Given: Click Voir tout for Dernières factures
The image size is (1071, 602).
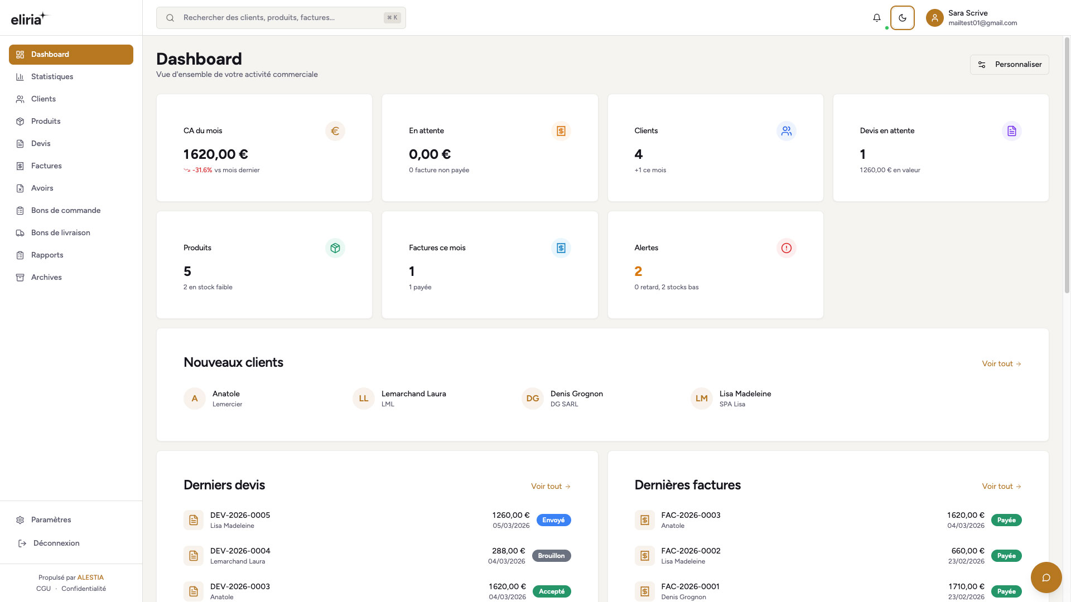Looking at the screenshot, I should (1000, 486).
